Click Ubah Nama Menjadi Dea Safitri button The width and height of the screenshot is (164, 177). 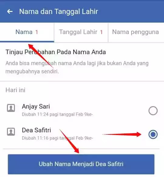coord(81,164)
